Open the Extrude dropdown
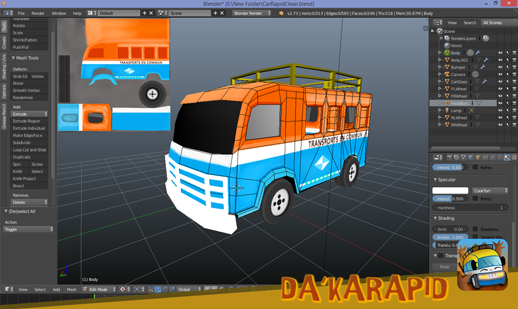Screen dimensions: 518x309 29,114
